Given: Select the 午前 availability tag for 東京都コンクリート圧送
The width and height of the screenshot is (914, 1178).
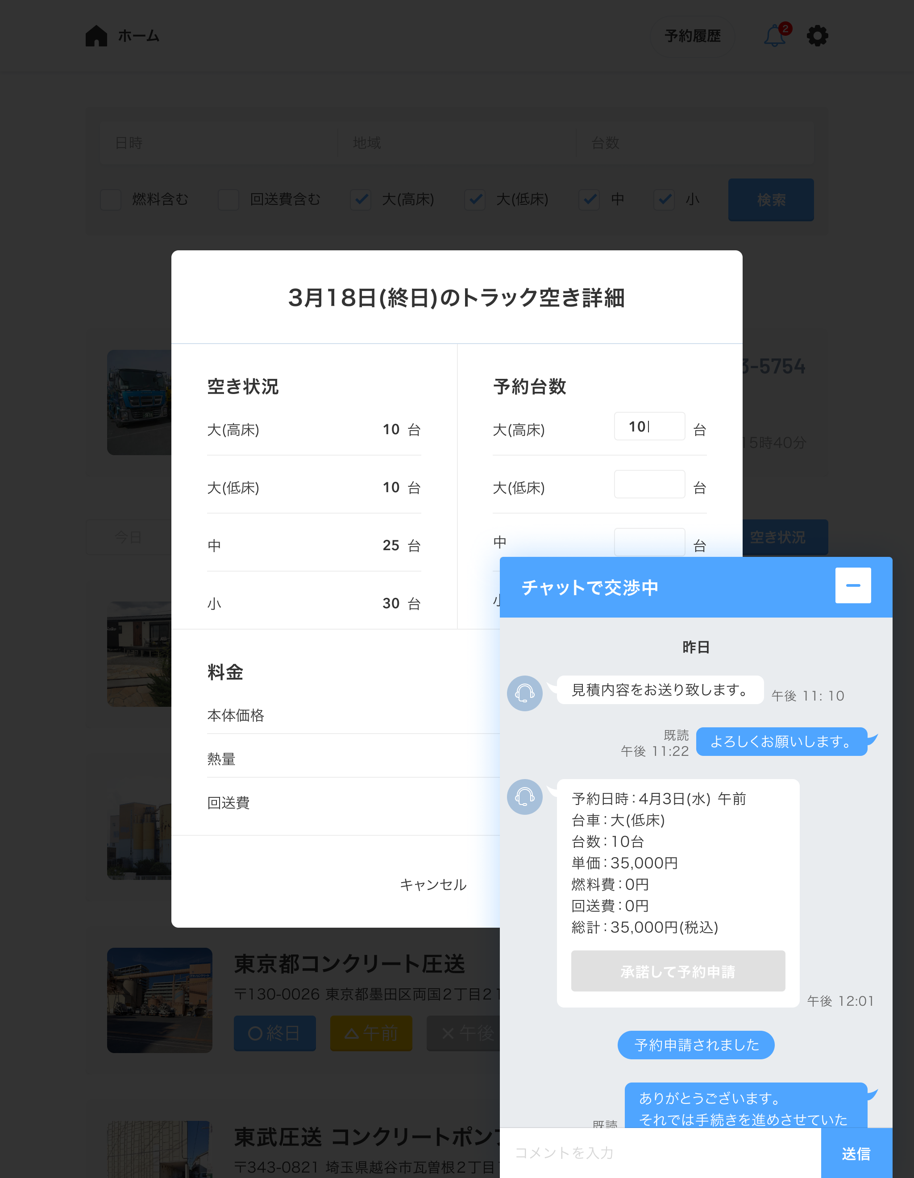Looking at the screenshot, I should (371, 1033).
